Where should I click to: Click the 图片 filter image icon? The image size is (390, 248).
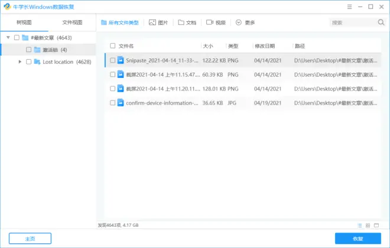click(x=152, y=22)
